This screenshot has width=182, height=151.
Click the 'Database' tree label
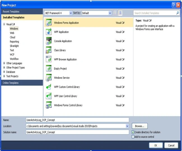coord(11,72)
